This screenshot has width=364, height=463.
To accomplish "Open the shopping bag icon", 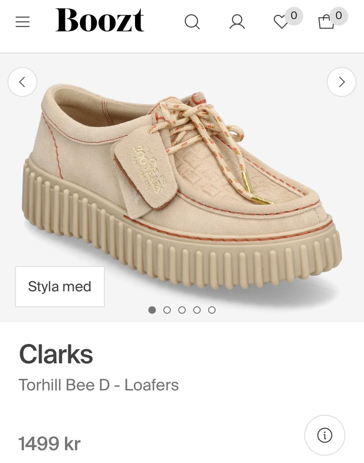I will (326, 22).
